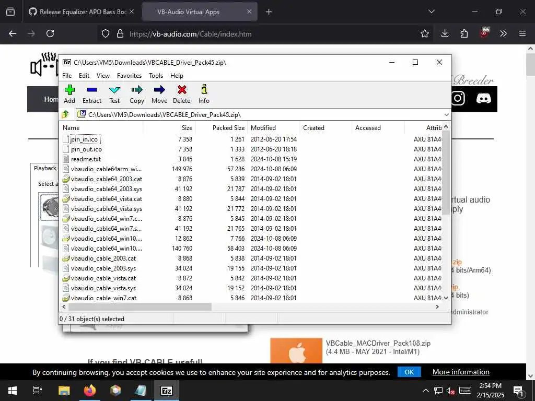Open the Firefox downloads panel

click(445, 33)
